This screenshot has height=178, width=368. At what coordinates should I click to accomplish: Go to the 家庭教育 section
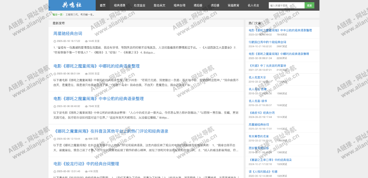pyautogui.click(x=233, y=5)
